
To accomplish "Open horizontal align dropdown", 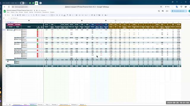I will tap(77, 15).
